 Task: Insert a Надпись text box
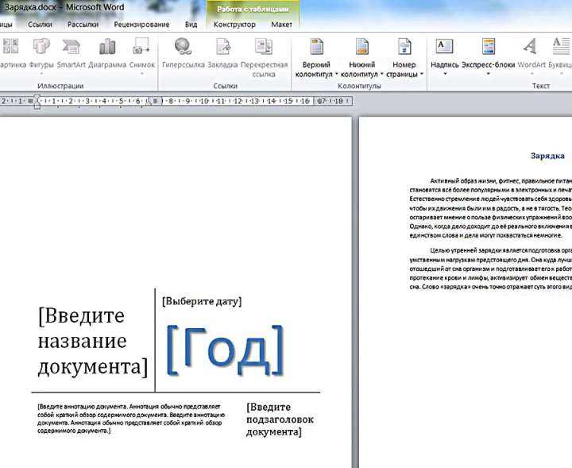tap(444, 56)
